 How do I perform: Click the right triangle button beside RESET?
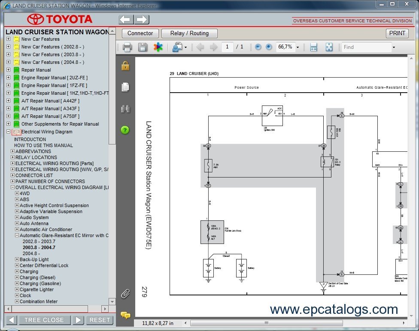[78, 320]
